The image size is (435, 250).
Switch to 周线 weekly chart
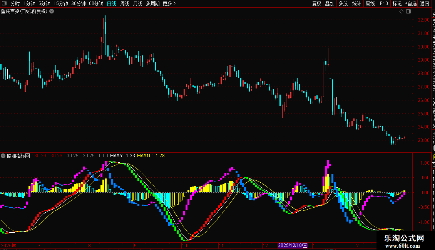(x=125, y=3)
